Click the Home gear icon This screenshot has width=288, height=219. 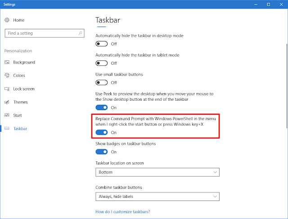pyautogui.click(x=7, y=20)
